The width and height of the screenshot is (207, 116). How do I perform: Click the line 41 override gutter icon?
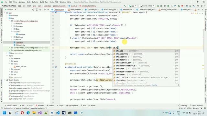click(56, 12)
